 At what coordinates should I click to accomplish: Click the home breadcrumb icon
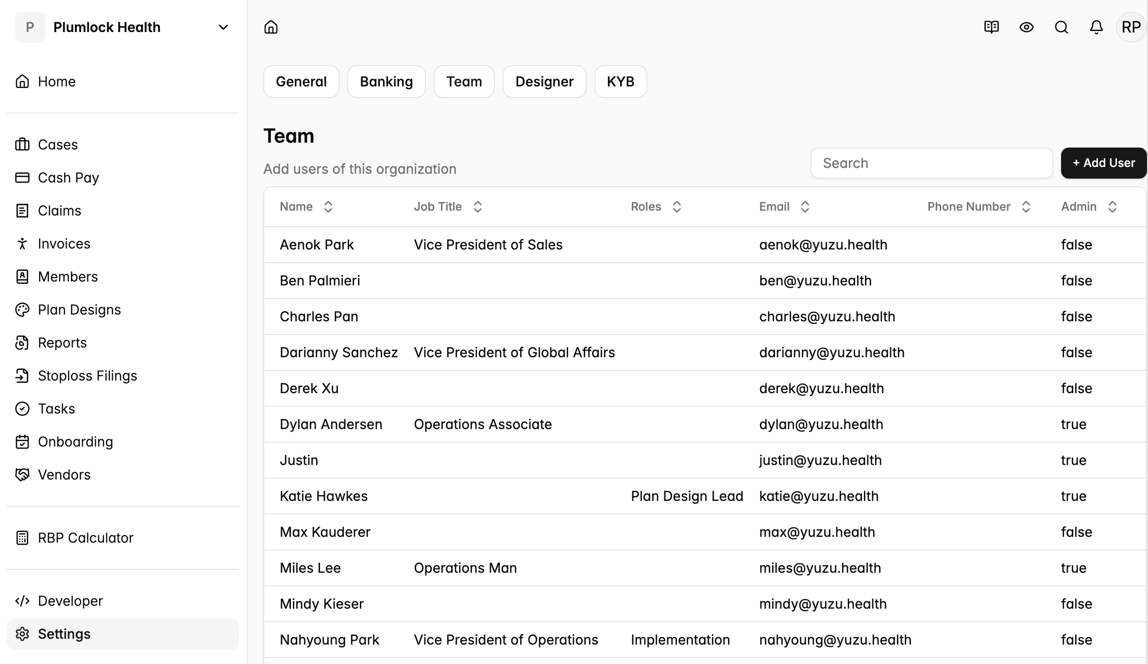click(x=271, y=27)
